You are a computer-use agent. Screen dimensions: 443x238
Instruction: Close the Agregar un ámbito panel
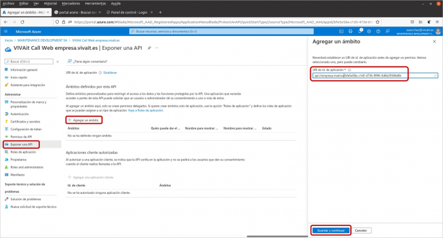click(434, 42)
